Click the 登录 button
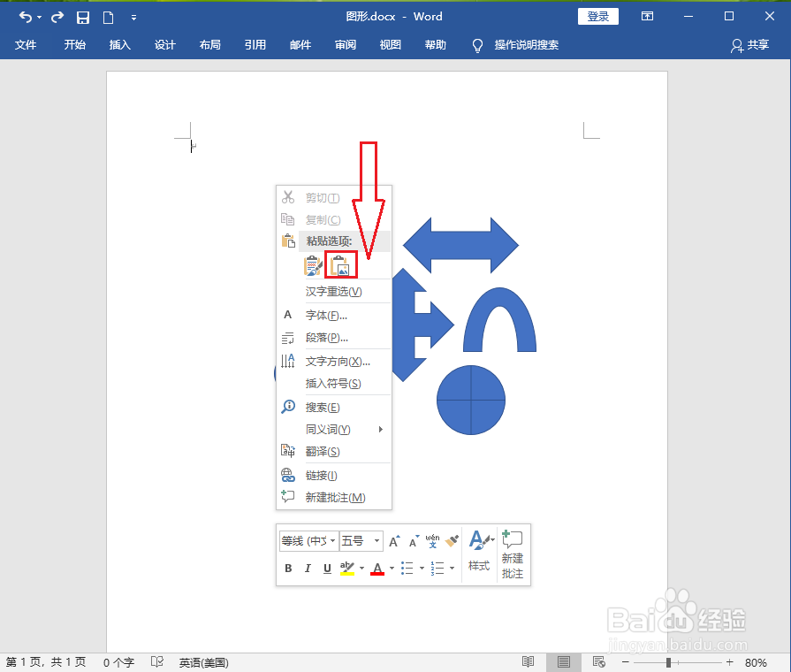This screenshot has width=791, height=672. 598,16
